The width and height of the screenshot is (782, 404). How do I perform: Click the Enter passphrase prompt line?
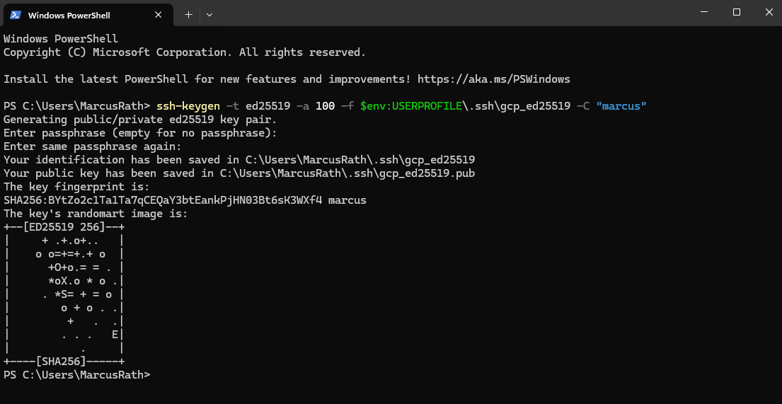click(140, 133)
